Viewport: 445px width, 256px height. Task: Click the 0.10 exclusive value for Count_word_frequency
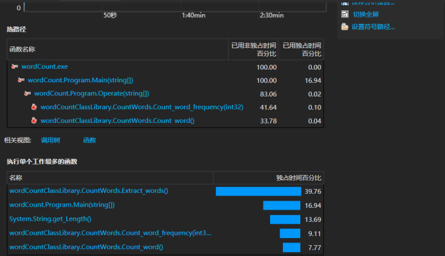(314, 107)
